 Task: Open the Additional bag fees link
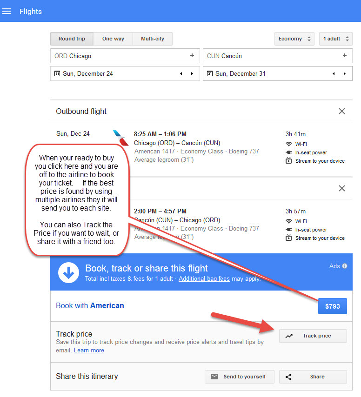pyautogui.click(x=204, y=279)
